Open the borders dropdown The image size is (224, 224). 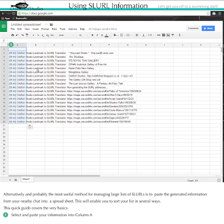point(122,35)
